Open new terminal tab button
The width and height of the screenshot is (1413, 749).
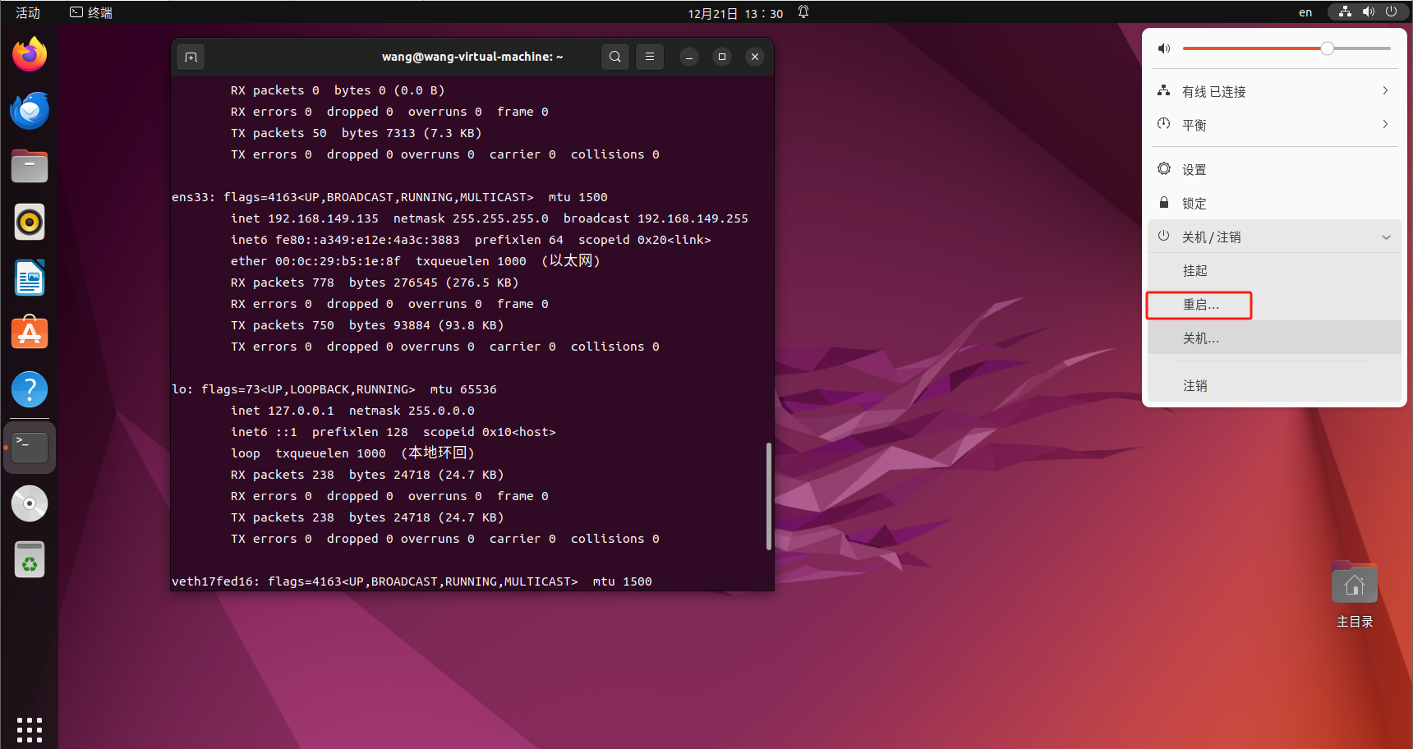tap(191, 57)
